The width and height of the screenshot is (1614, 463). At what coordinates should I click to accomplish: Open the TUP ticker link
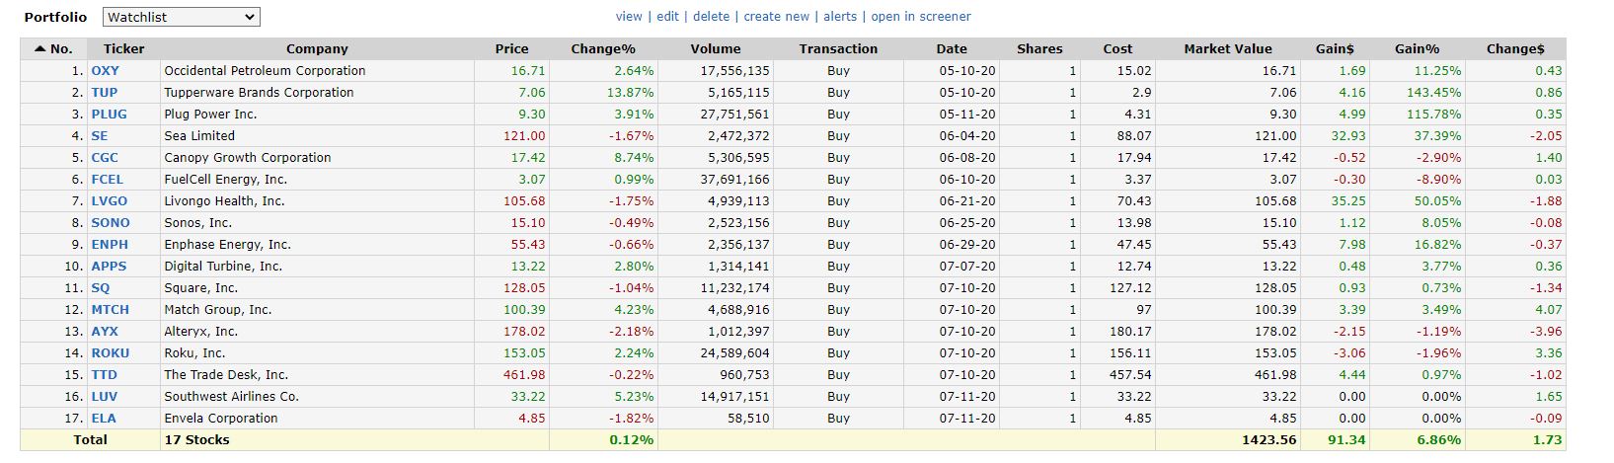[x=104, y=93]
